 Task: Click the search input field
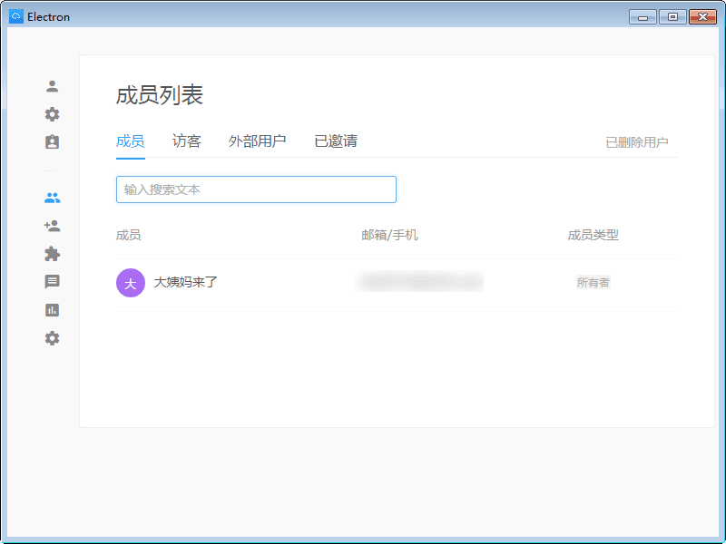[x=256, y=189]
